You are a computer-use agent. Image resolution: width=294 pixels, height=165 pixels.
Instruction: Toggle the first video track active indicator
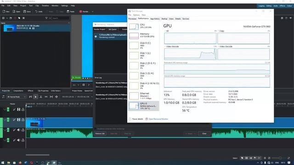tap(8, 110)
